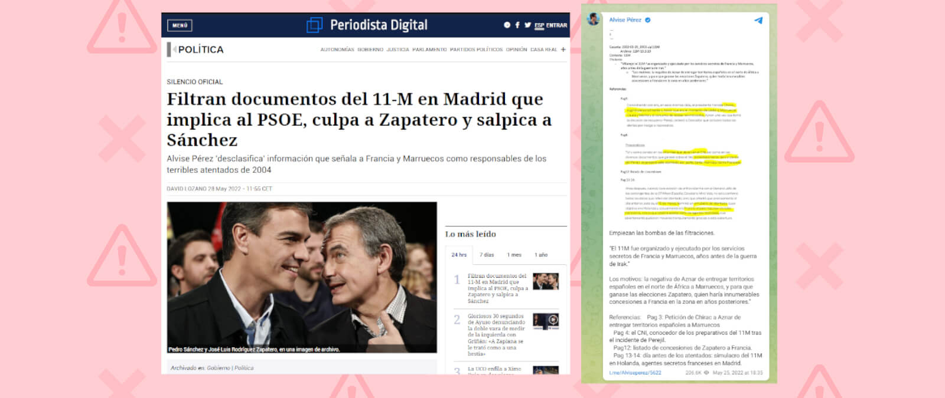The width and height of the screenshot is (945, 398).
Task: Click the Facebook icon in header
Action: click(x=517, y=25)
